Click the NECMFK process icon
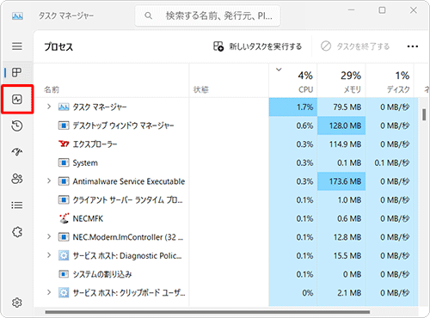Screen dimensions: 430x318 point(64,218)
